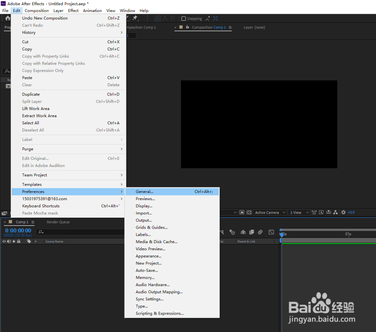Open the Active Camera dropdown
Image resolution: width=376 pixels, height=332 pixels.
coord(270,212)
